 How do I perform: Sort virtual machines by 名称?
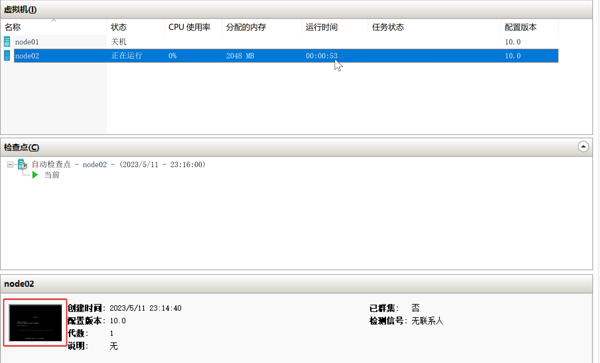pyautogui.click(x=12, y=27)
